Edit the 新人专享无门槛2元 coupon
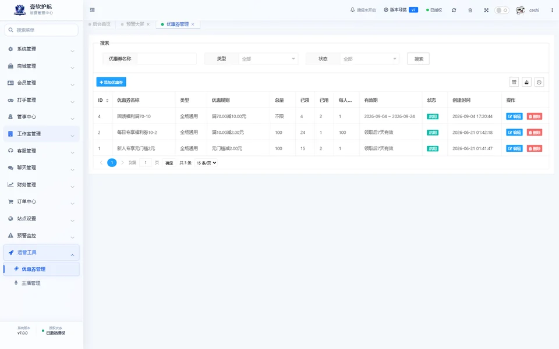 pyautogui.click(x=514, y=148)
